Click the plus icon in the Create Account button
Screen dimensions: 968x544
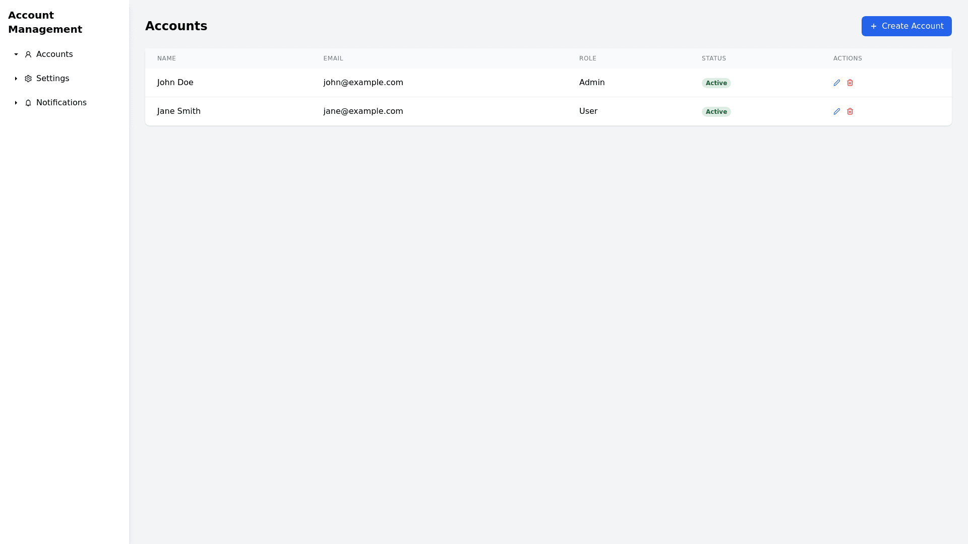point(874,26)
